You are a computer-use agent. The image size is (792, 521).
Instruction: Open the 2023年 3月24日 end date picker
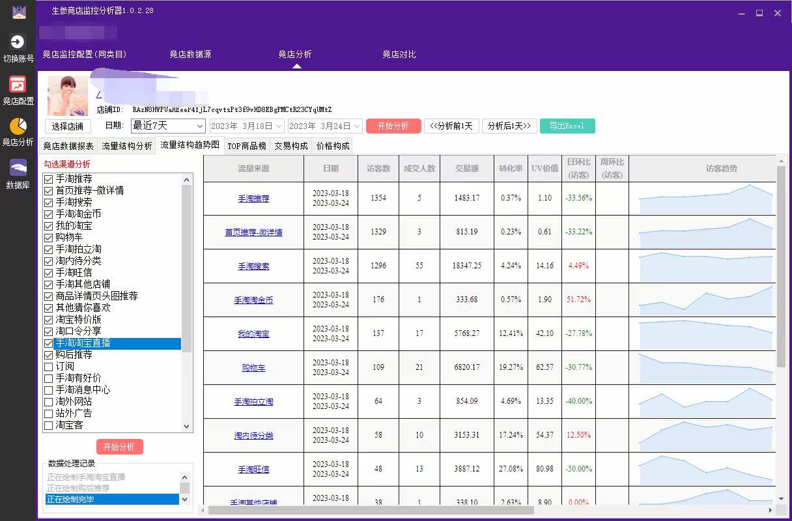(324, 125)
